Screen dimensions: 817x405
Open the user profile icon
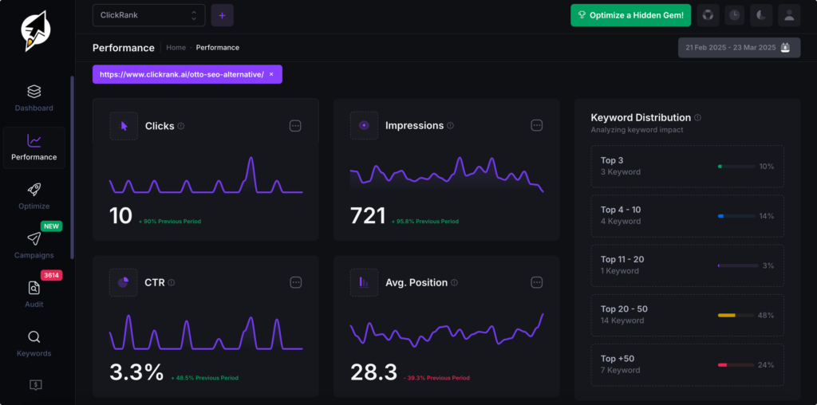[x=789, y=15]
